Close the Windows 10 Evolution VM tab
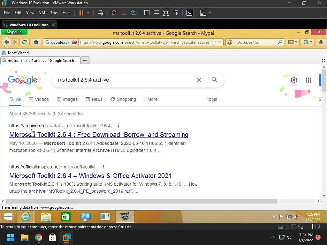This screenshot has height=245, width=327. click(53, 25)
